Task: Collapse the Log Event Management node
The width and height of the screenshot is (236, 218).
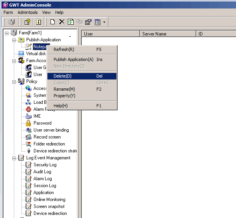Action: 14,158
